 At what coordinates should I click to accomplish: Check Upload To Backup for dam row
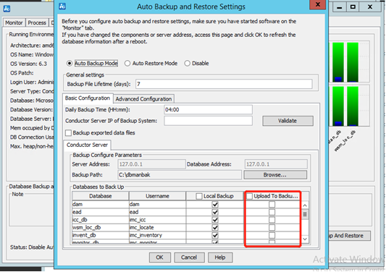pos(272,205)
